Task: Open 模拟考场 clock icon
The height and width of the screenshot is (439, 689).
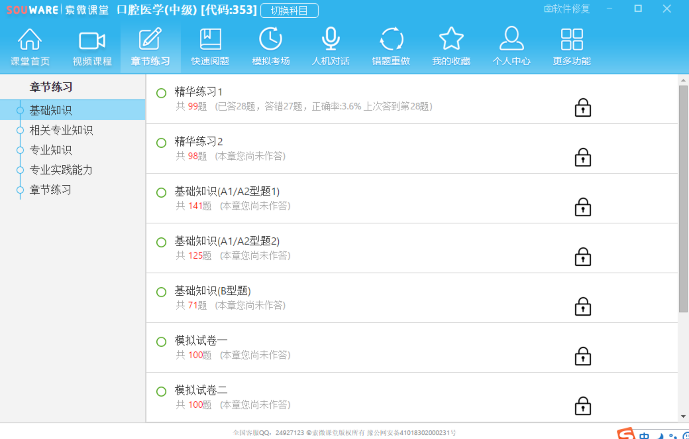Action: [270, 40]
